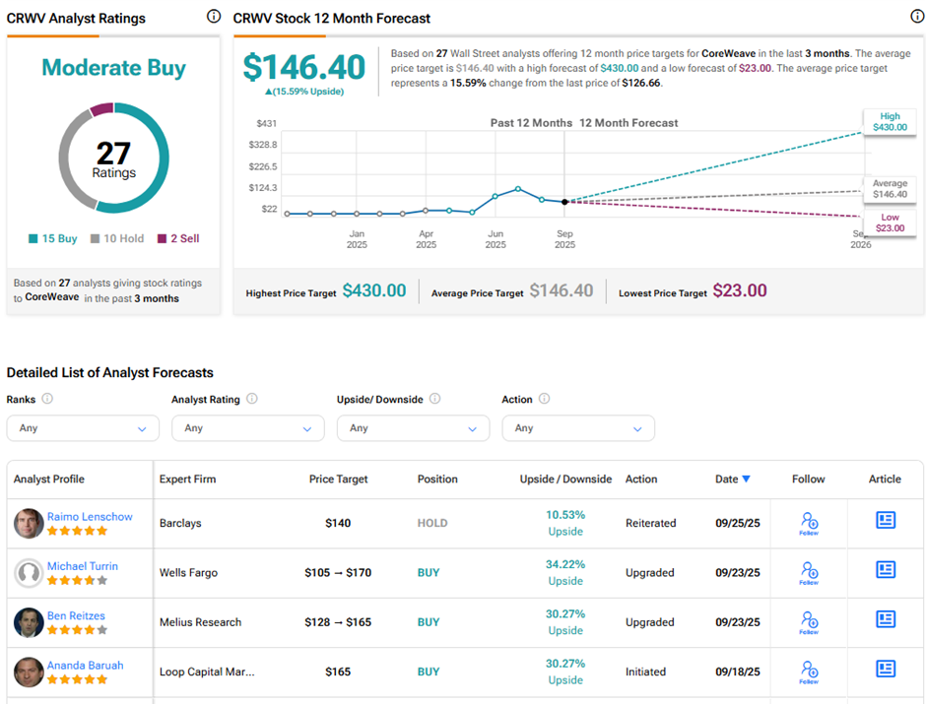Follow analyst Ananda Baruah
The width and height of the screenshot is (926, 704).
pyautogui.click(x=809, y=672)
